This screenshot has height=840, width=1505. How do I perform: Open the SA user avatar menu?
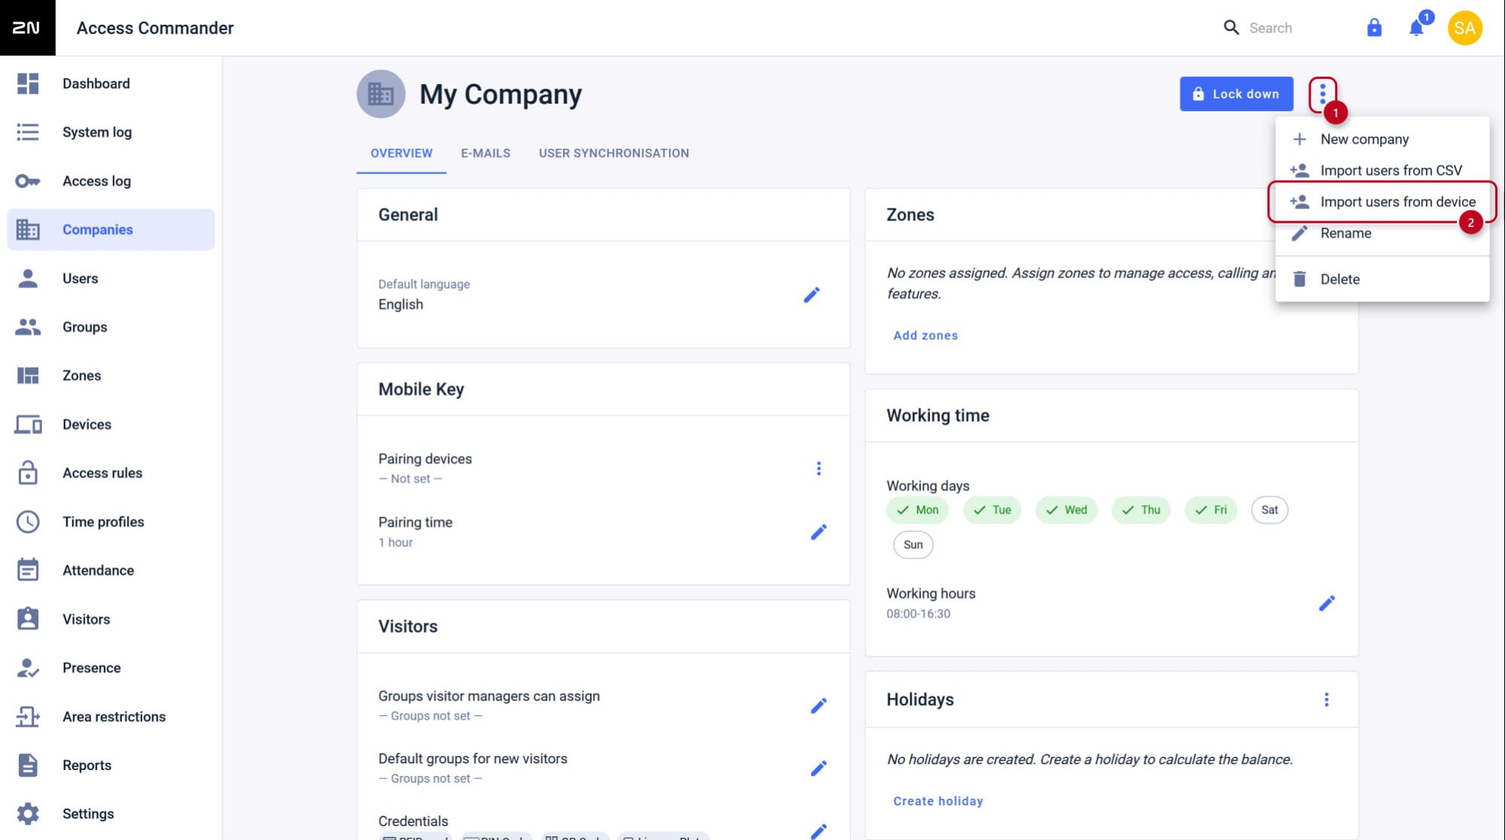(x=1464, y=28)
